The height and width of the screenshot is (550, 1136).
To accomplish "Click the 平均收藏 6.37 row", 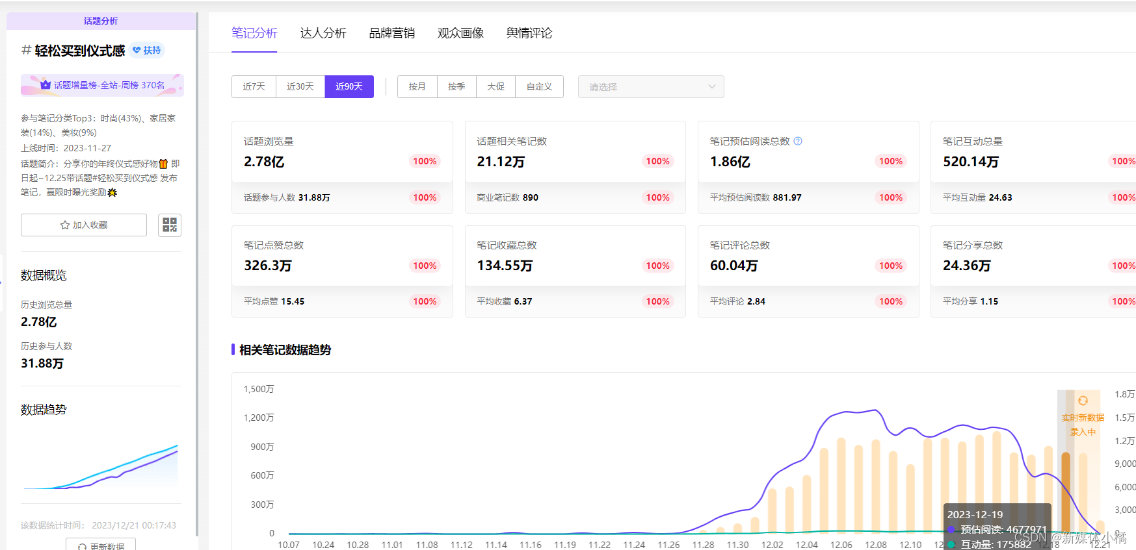I will click(x=575, y=301).
